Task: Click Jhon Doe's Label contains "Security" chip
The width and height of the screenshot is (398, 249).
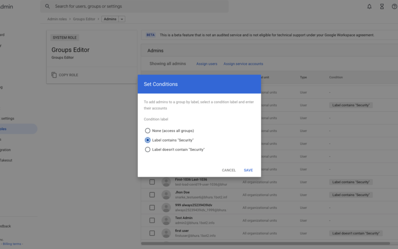Action: tap(351, 195)
